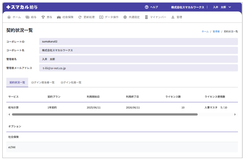The width and height of the screenshot is (245, 161).
Task: Click the Home house icon in navigation
Action: [x=9, y=17]
